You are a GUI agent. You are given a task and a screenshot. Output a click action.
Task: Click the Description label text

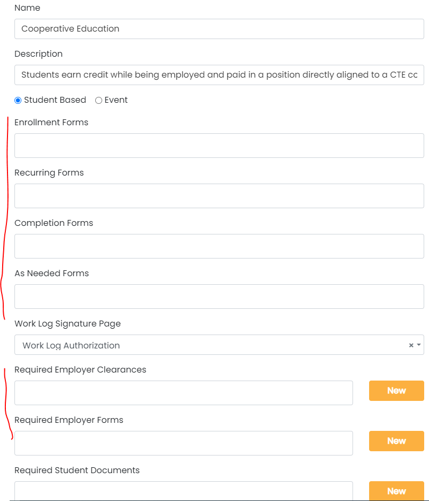(39, 54)
